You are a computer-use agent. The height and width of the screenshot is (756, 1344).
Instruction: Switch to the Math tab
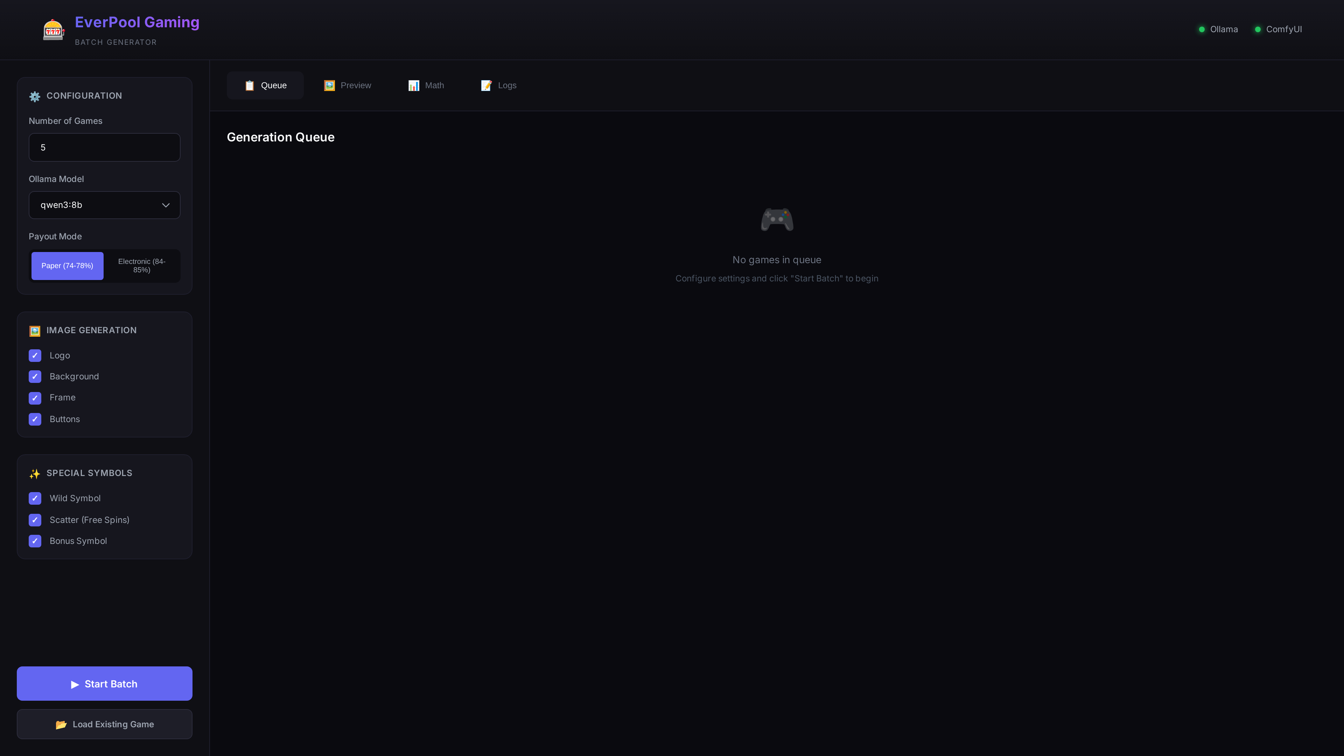coord(426,85)
